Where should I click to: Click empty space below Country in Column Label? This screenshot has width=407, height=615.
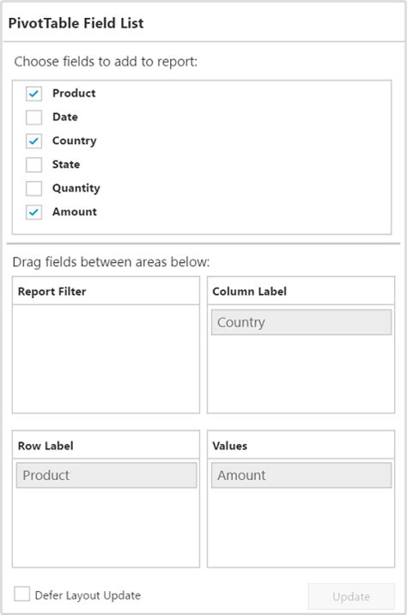301,374
